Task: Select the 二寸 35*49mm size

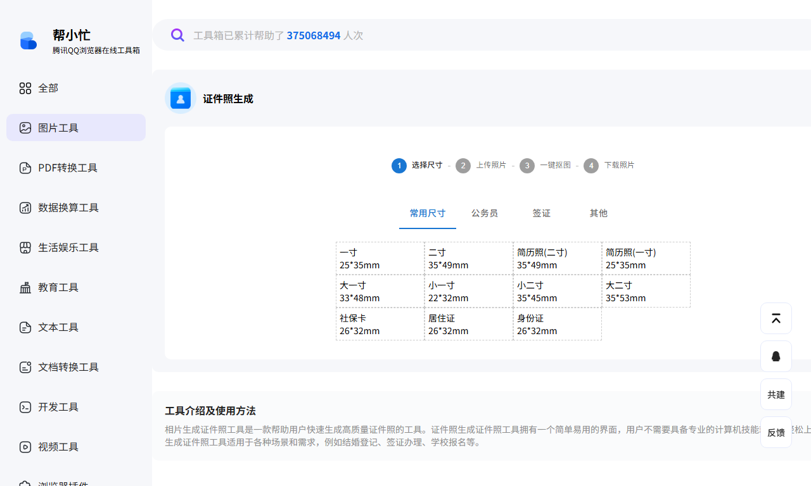Action: pyautogui.click(x=469, y=258)
